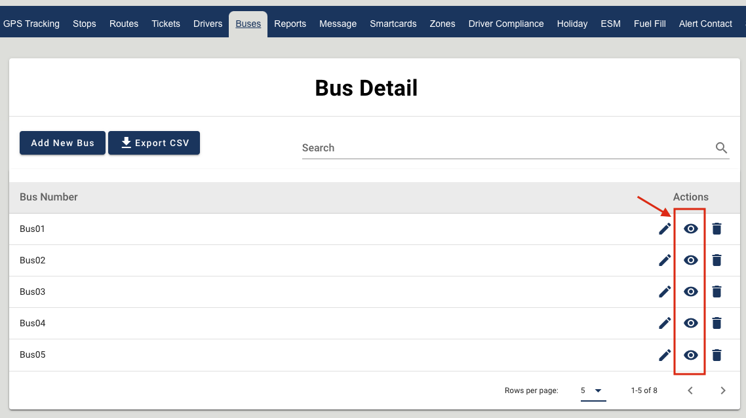Edit Bus04 with the pencil icon

(x=665, y=323)
